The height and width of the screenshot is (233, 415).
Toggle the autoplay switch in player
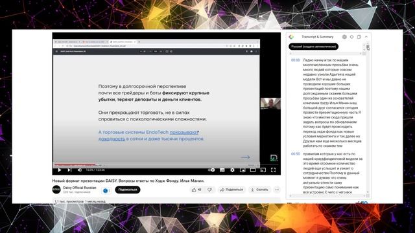tap(211, 170)
